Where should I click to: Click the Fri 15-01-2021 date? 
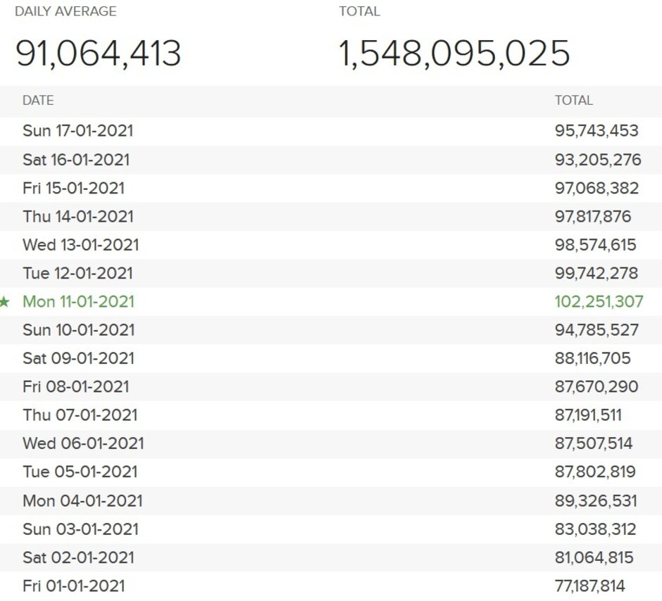point(73,188)
